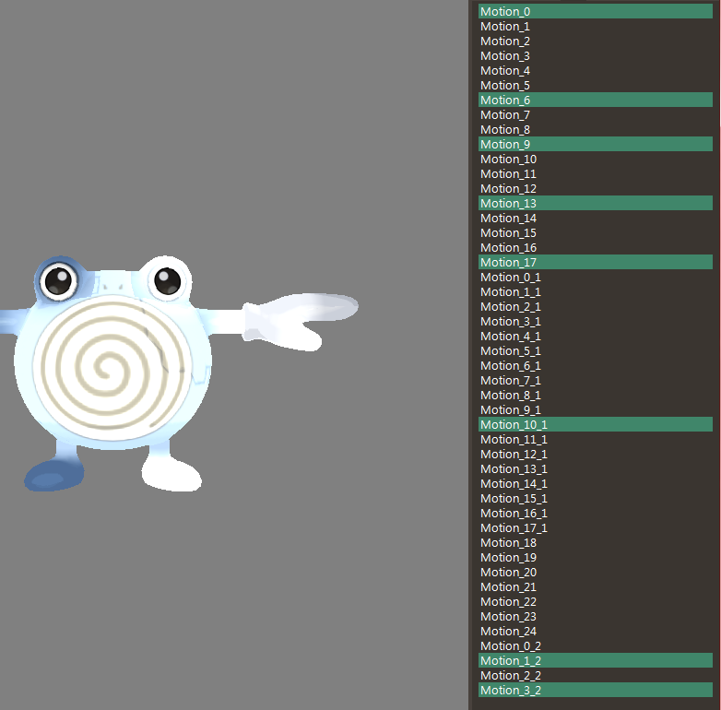The height and width of the screenshot is (710, 721).
Task: Click the Motion_2 list row
Action: coord(595,41)
